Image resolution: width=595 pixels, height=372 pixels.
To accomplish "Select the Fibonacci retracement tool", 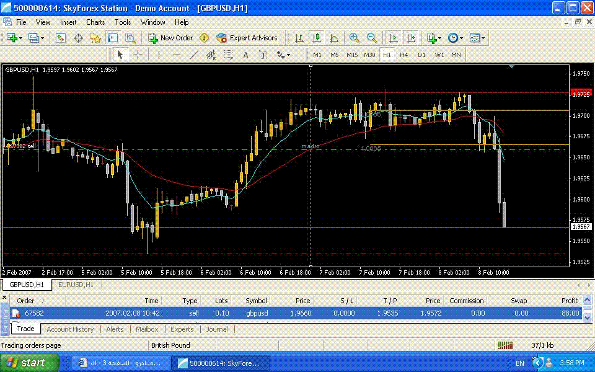I will point(228,55).
